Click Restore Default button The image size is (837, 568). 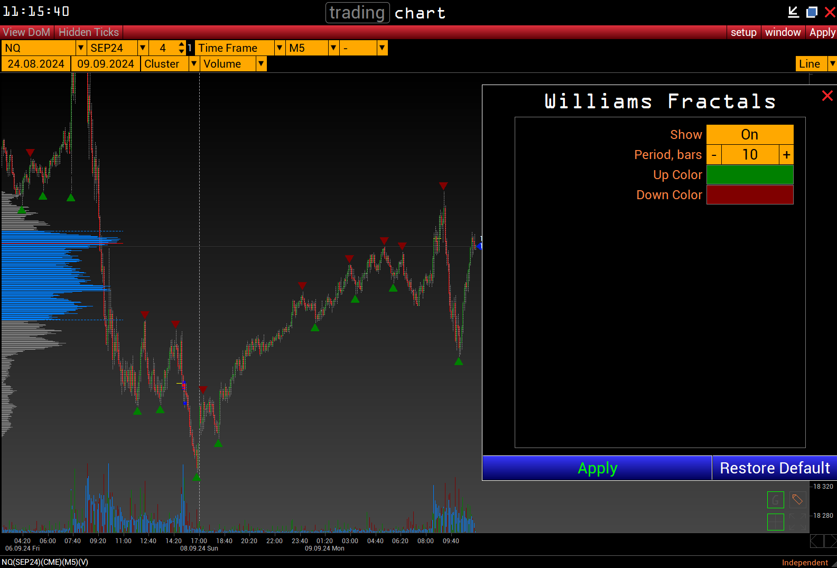(774, 468)
